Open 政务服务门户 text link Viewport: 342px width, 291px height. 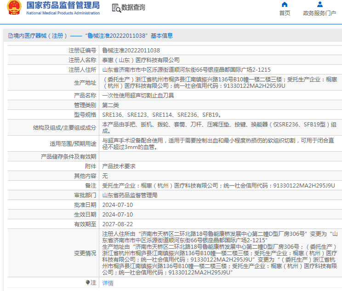tap(319, 13)
